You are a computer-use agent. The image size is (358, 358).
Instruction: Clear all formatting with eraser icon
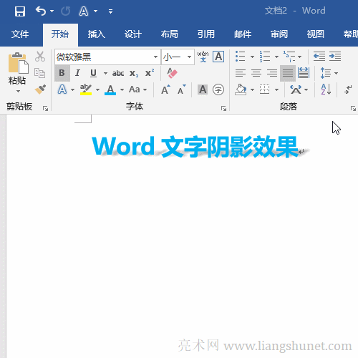(172, 73)
